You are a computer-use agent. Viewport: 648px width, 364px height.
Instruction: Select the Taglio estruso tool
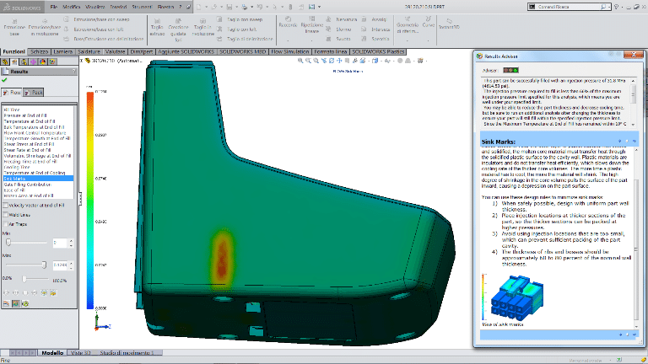(x=157, y=23)
